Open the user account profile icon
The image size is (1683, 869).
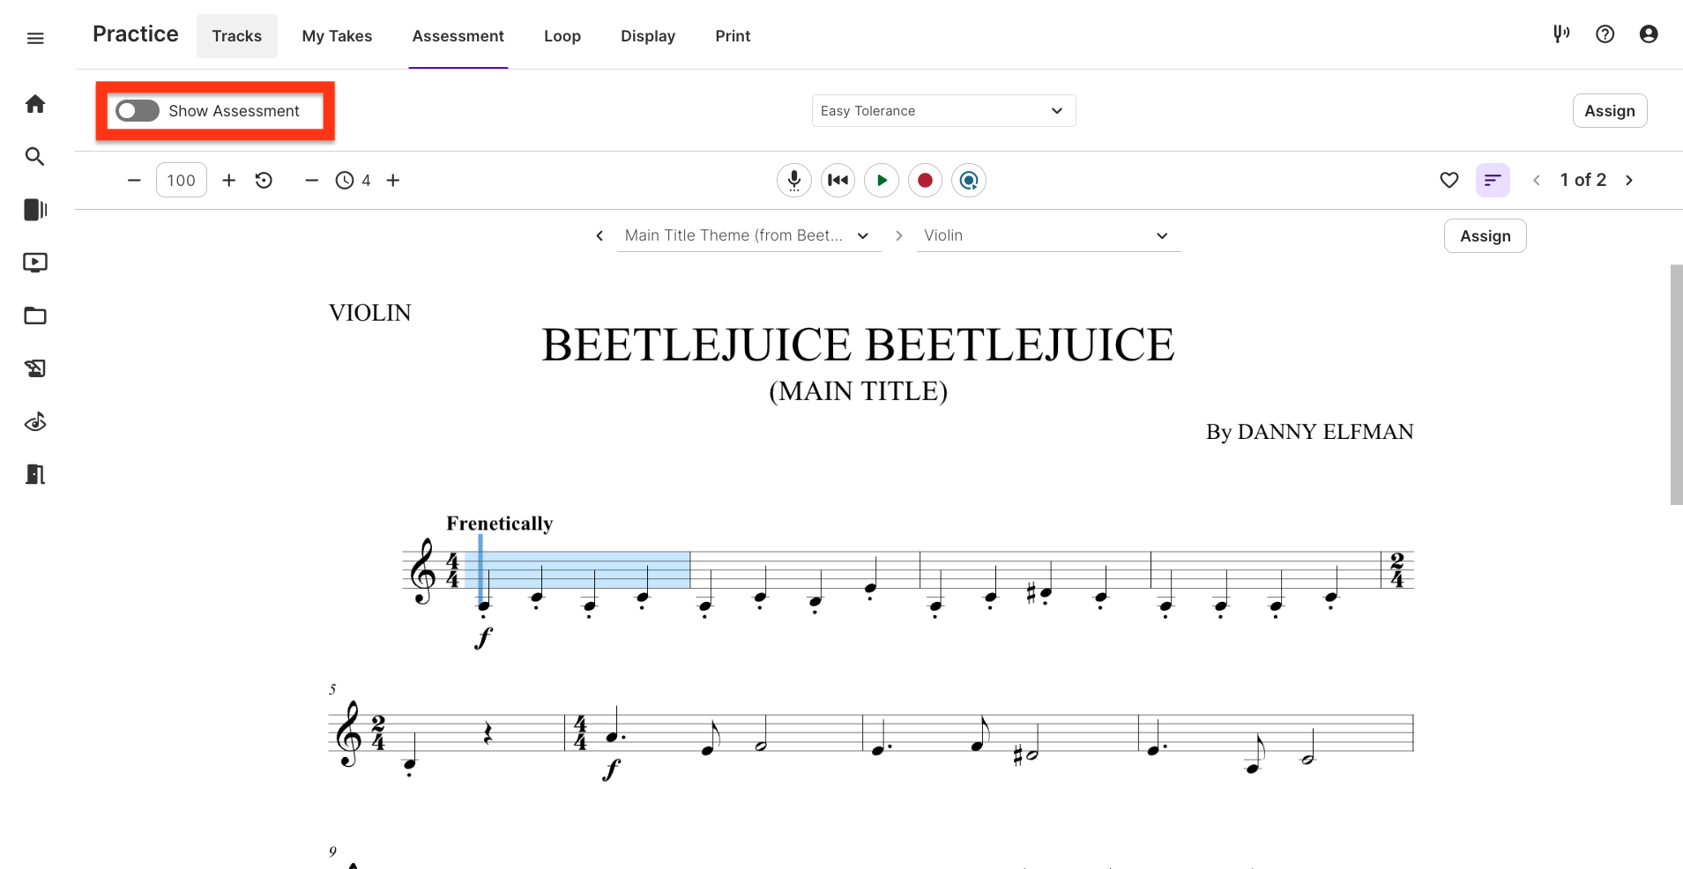1649,34
